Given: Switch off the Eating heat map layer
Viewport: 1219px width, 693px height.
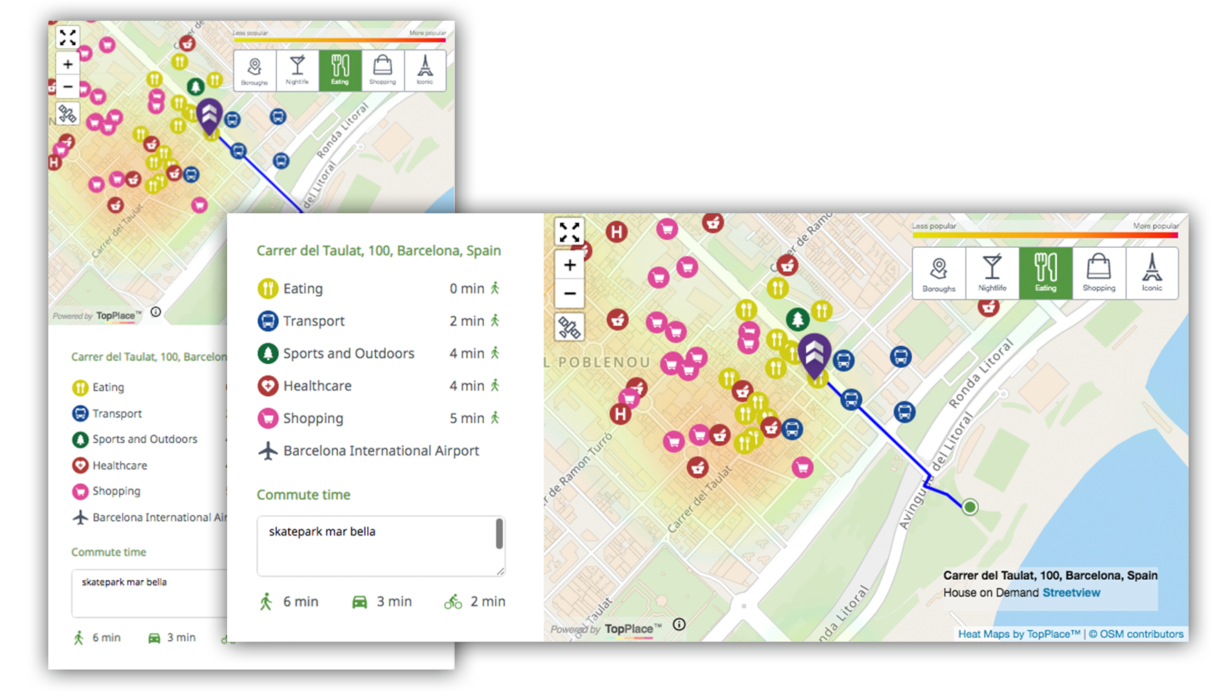Looking at the screenshot, I should (x=1045, y=273).
